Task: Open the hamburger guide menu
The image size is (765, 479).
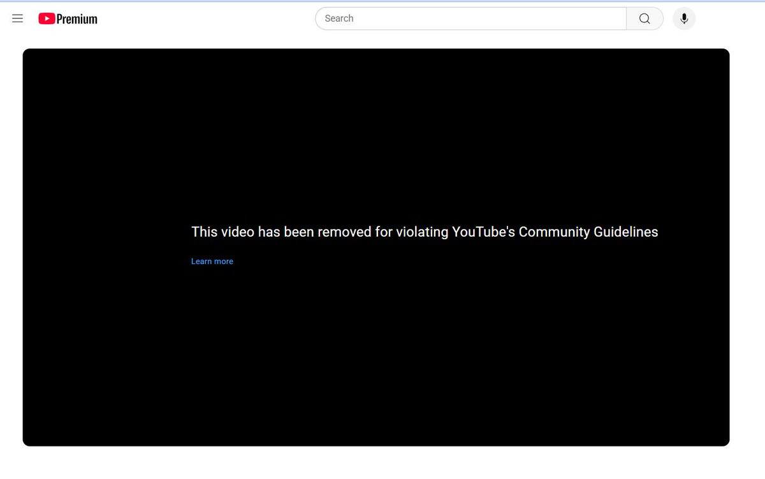Action: pos(18,18)
